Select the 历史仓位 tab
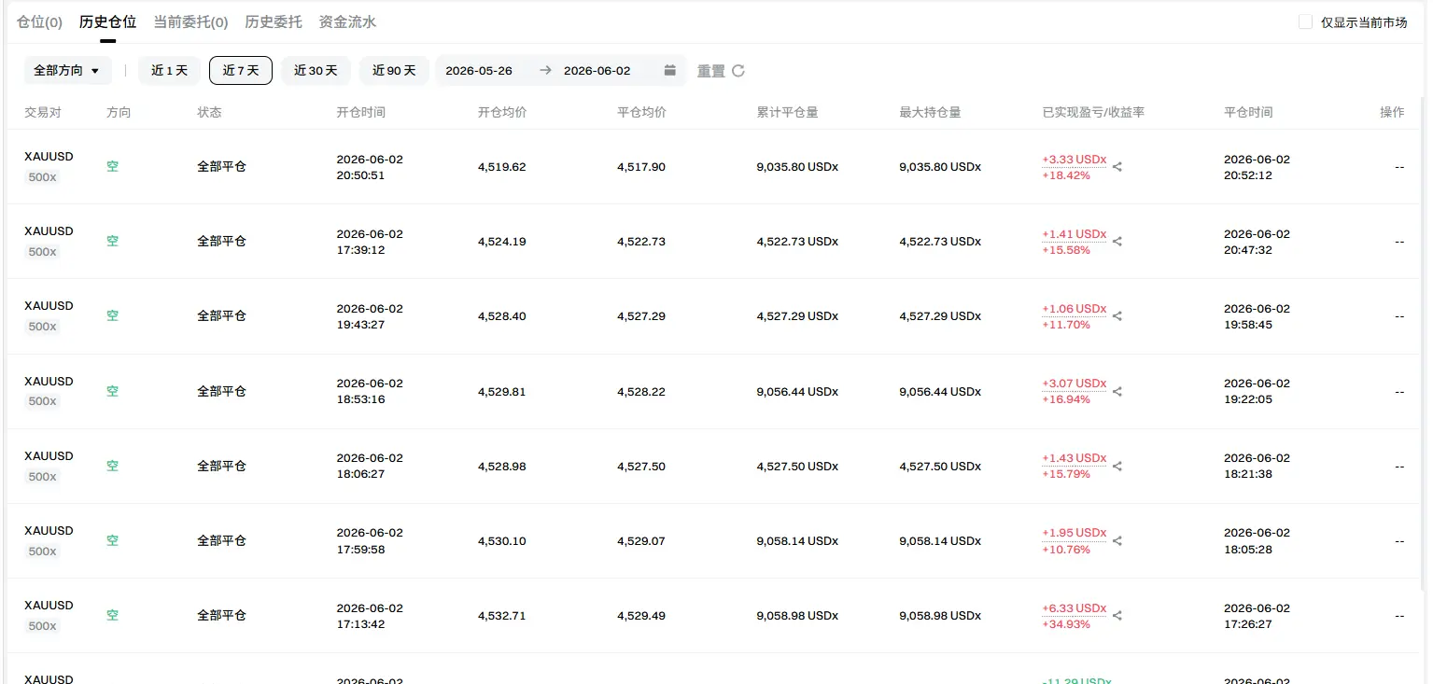Screen dimensions: 1433x684 108,21
